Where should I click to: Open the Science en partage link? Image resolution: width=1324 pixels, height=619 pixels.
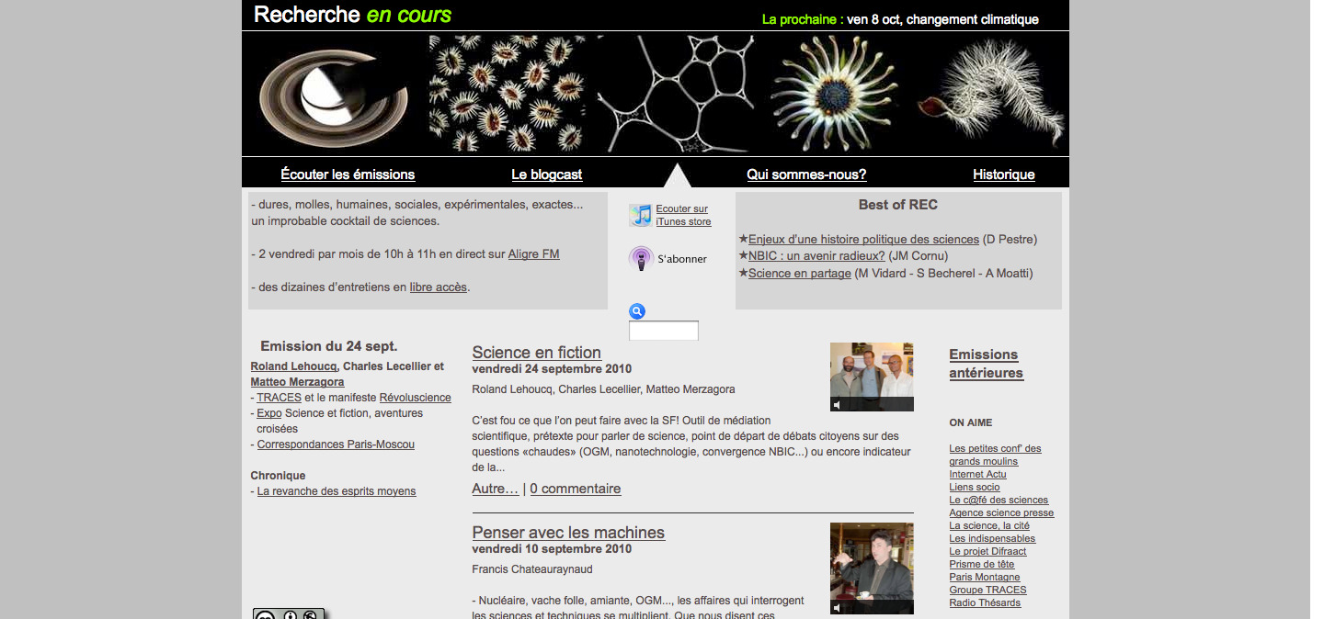[800, 274]
